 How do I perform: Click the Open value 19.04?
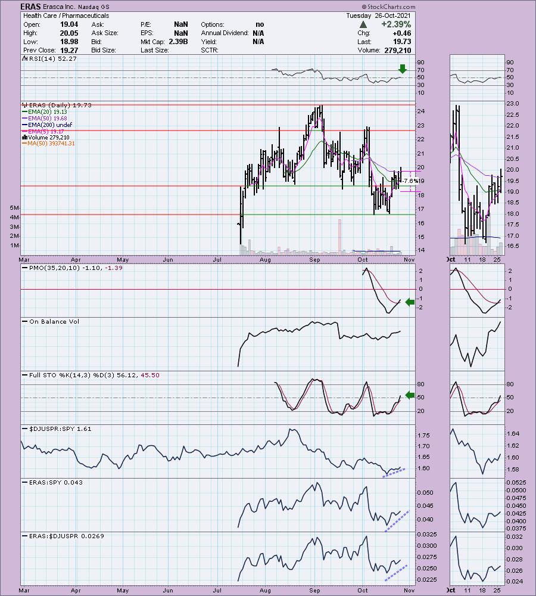coord(69,24)
